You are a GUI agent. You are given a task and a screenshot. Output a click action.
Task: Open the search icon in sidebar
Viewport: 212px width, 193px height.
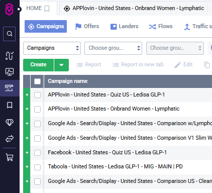(x=9, y=34)
